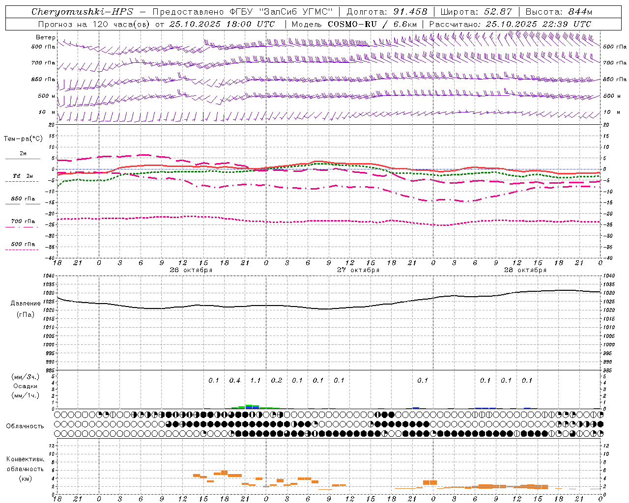Click the dashed swatch under "Td 2м" legend
The width and height of the screenshot is (629, 503).
(x=22, y=182)
